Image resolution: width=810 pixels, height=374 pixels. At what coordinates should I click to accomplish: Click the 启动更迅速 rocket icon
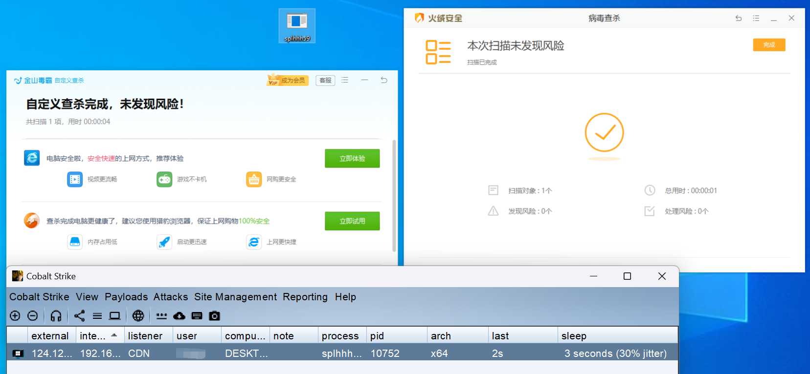164,242
